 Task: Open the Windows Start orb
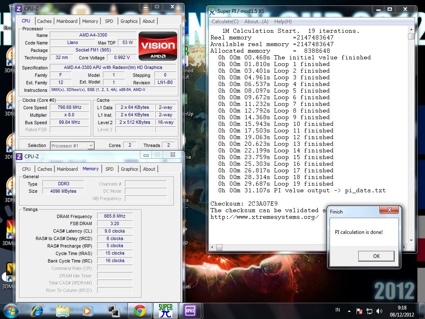click(x=10, y=311)
